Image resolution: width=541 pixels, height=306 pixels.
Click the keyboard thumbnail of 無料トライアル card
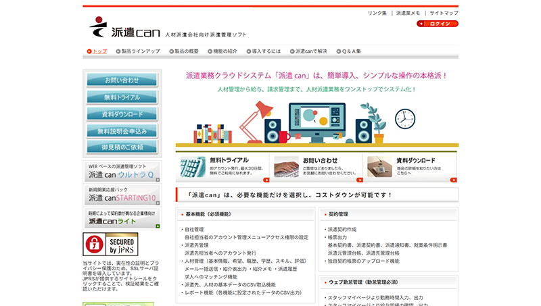click(193, 167)
